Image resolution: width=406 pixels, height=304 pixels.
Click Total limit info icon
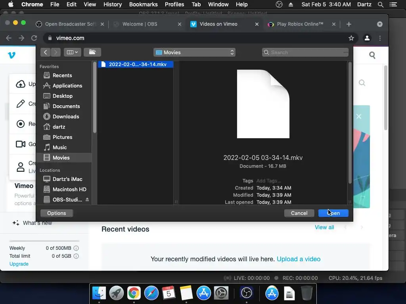point(76,256)
